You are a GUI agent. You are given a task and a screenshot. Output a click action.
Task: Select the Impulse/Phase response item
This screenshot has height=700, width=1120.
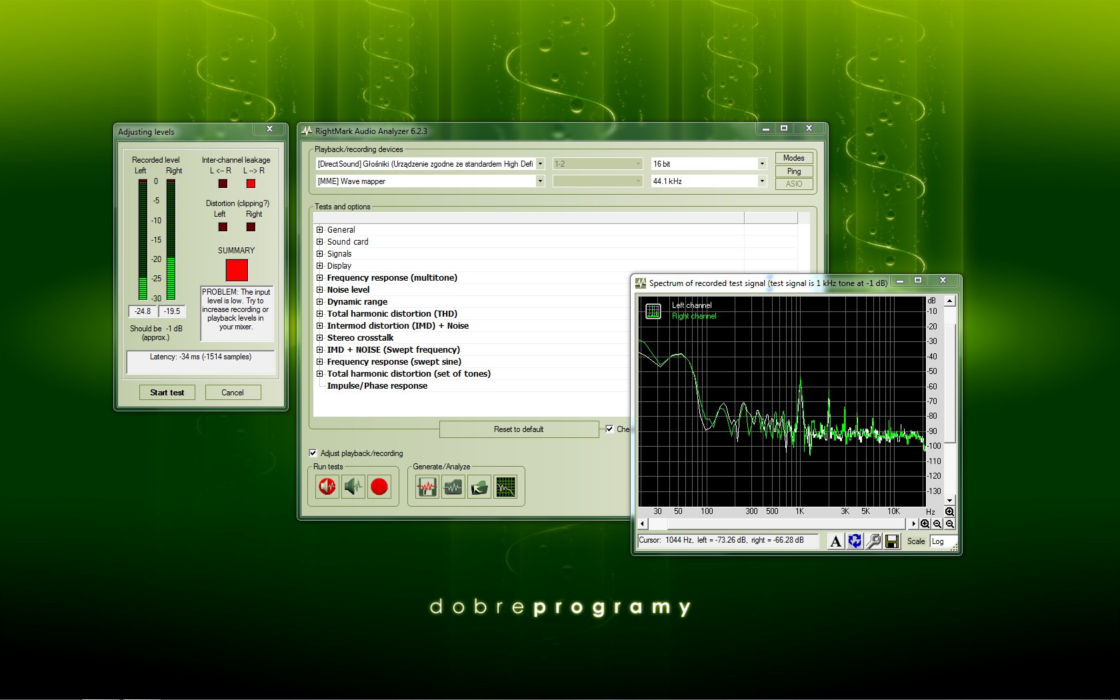pos(377,386)
